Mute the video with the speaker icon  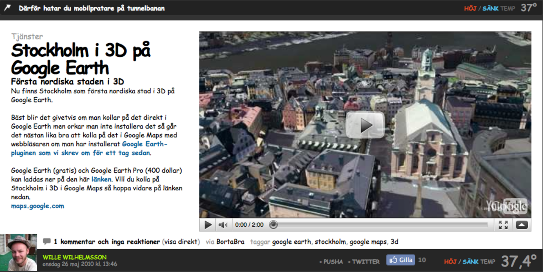pos(223,225)
